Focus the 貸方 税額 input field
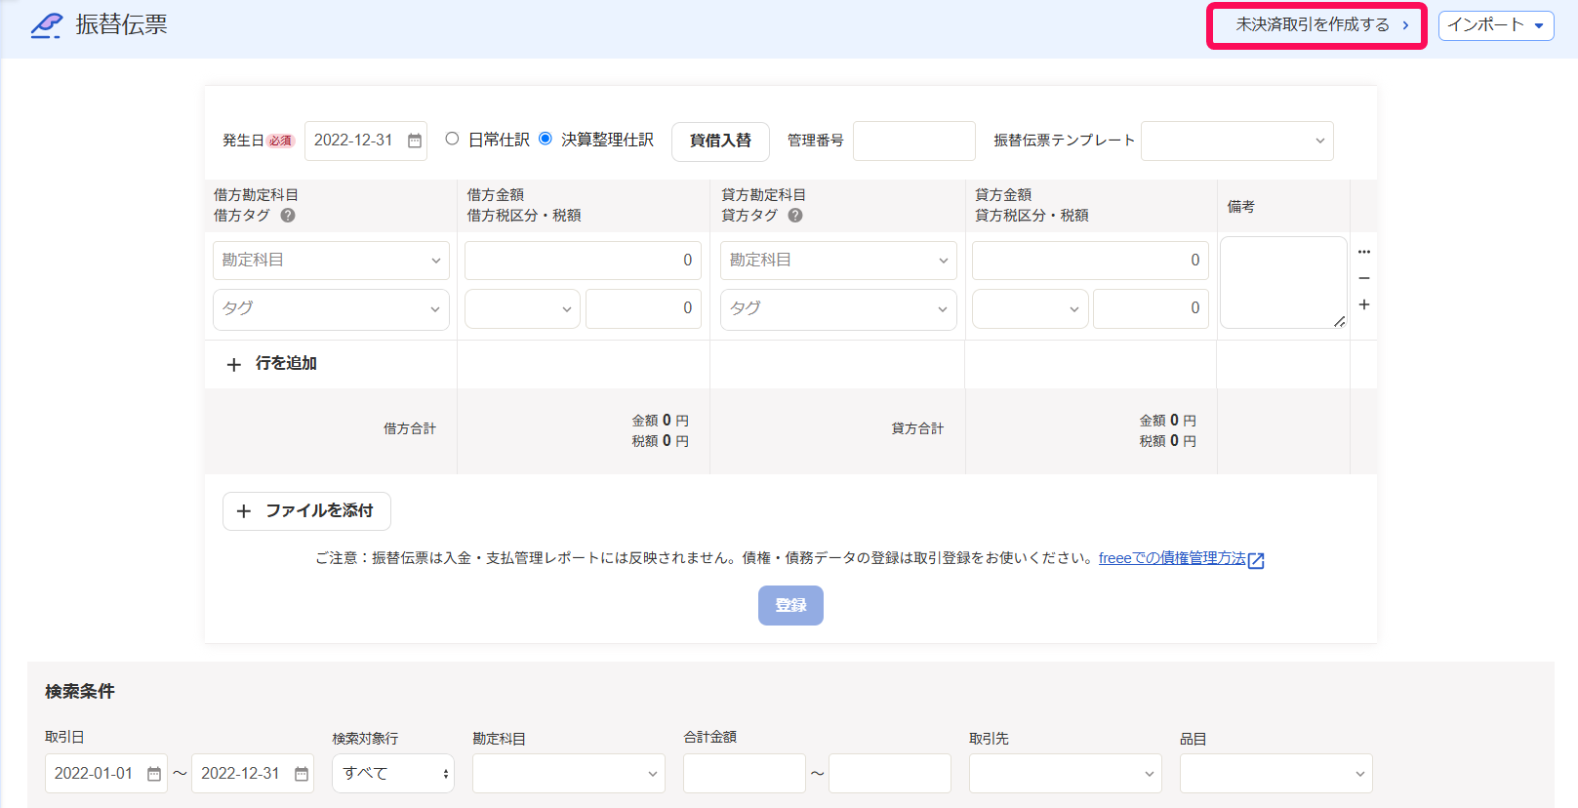This screenshot has width=1578, height=808. [x=1151, y=309]
